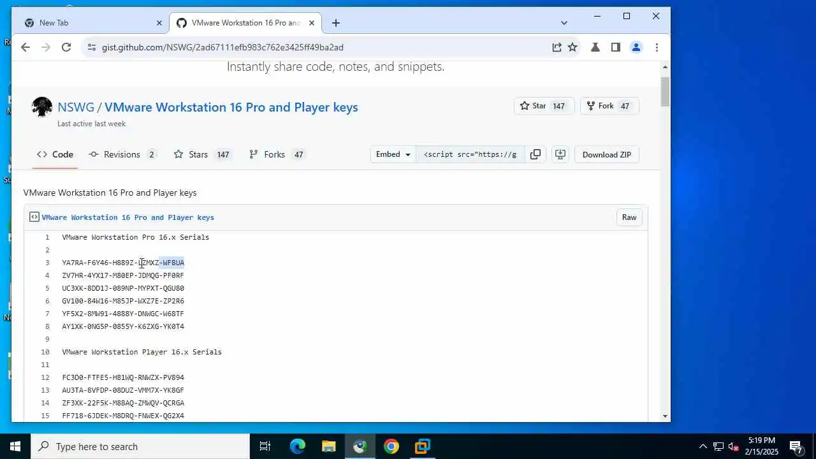Select the VMware Workstation 16 Pro browser tab
Screen dimensions: 816x459
245,23
